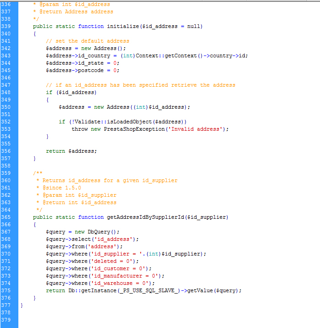Click '_PS_USE_SQL_SLAVE_' constant

click(x=150, y=290)
